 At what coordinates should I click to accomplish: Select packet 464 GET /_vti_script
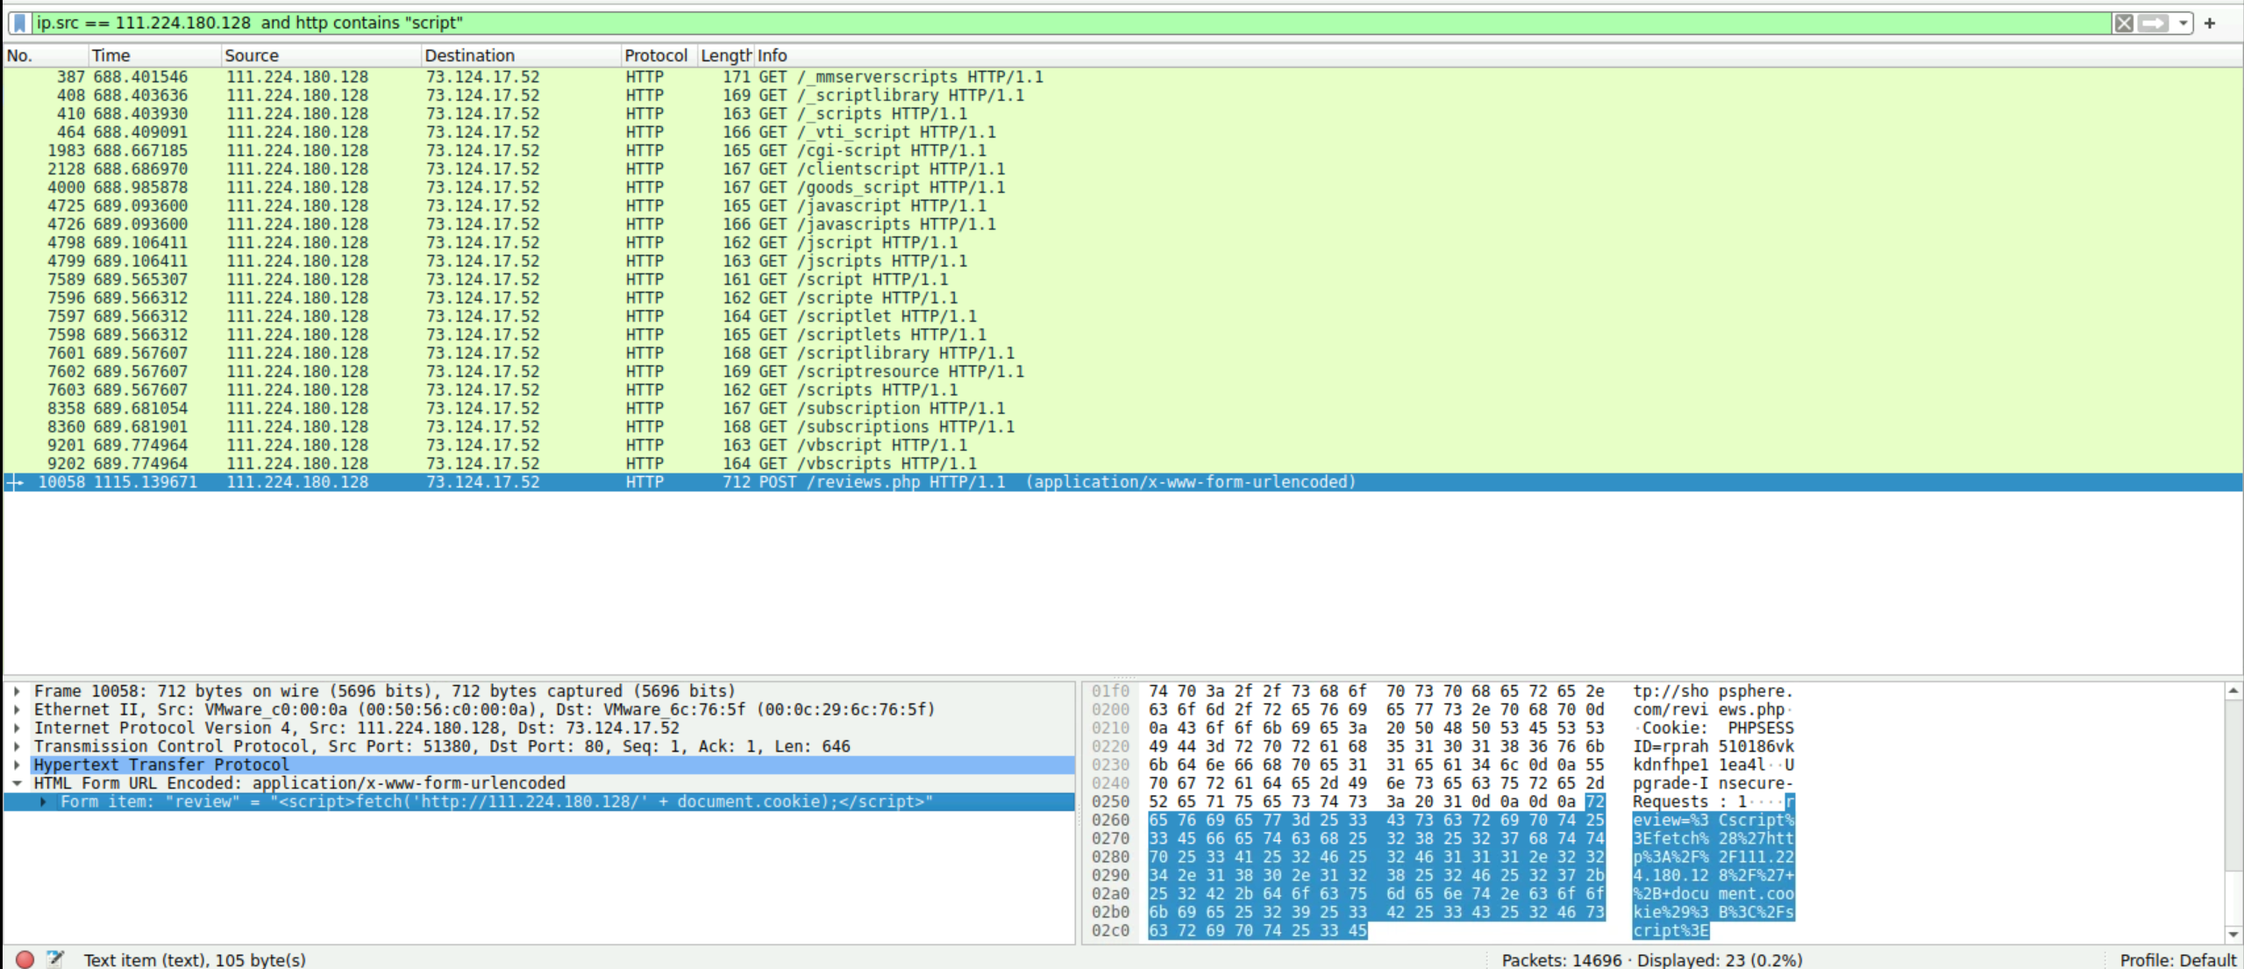click(x=1122, y=132)
